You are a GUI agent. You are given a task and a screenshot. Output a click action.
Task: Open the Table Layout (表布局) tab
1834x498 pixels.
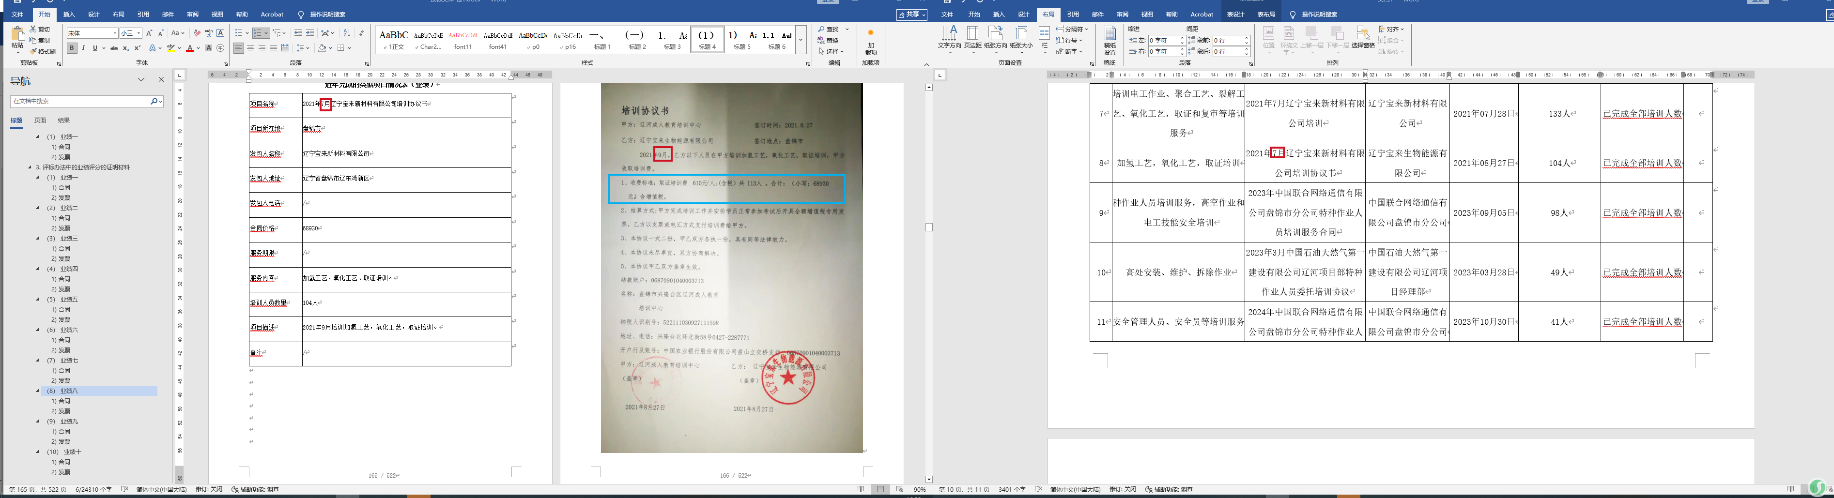[1266, 14]
